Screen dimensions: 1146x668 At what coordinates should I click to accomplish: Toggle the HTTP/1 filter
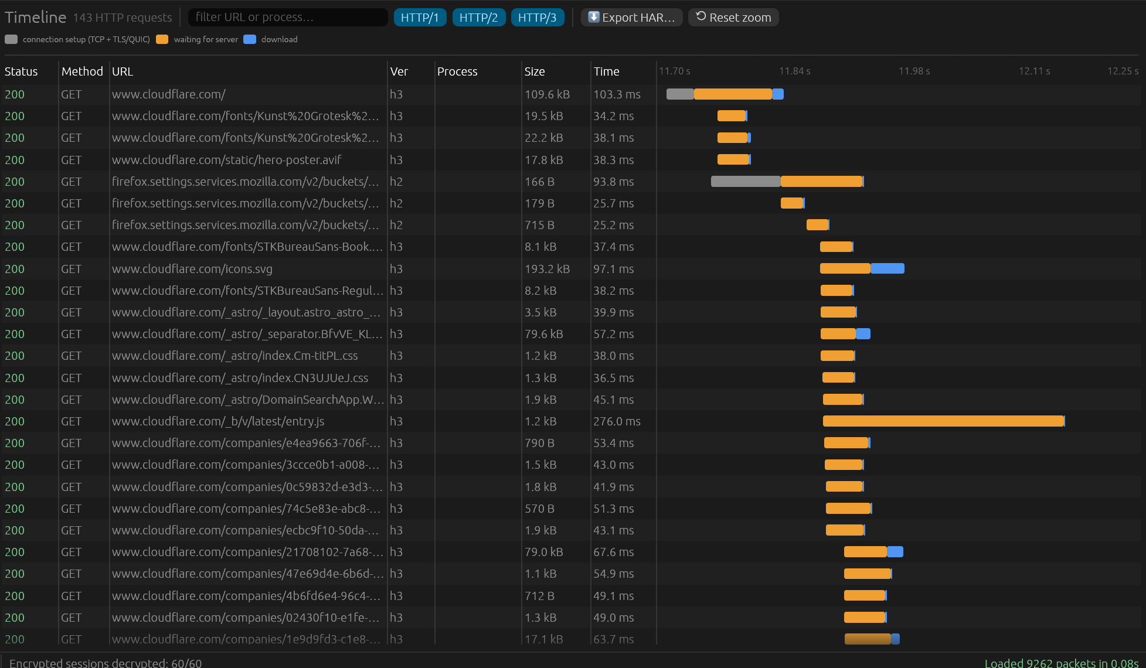pos(420,18)
